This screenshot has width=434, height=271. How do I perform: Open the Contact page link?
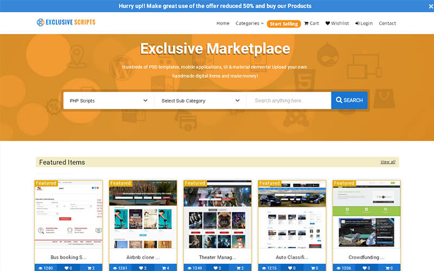coord(387,23)
